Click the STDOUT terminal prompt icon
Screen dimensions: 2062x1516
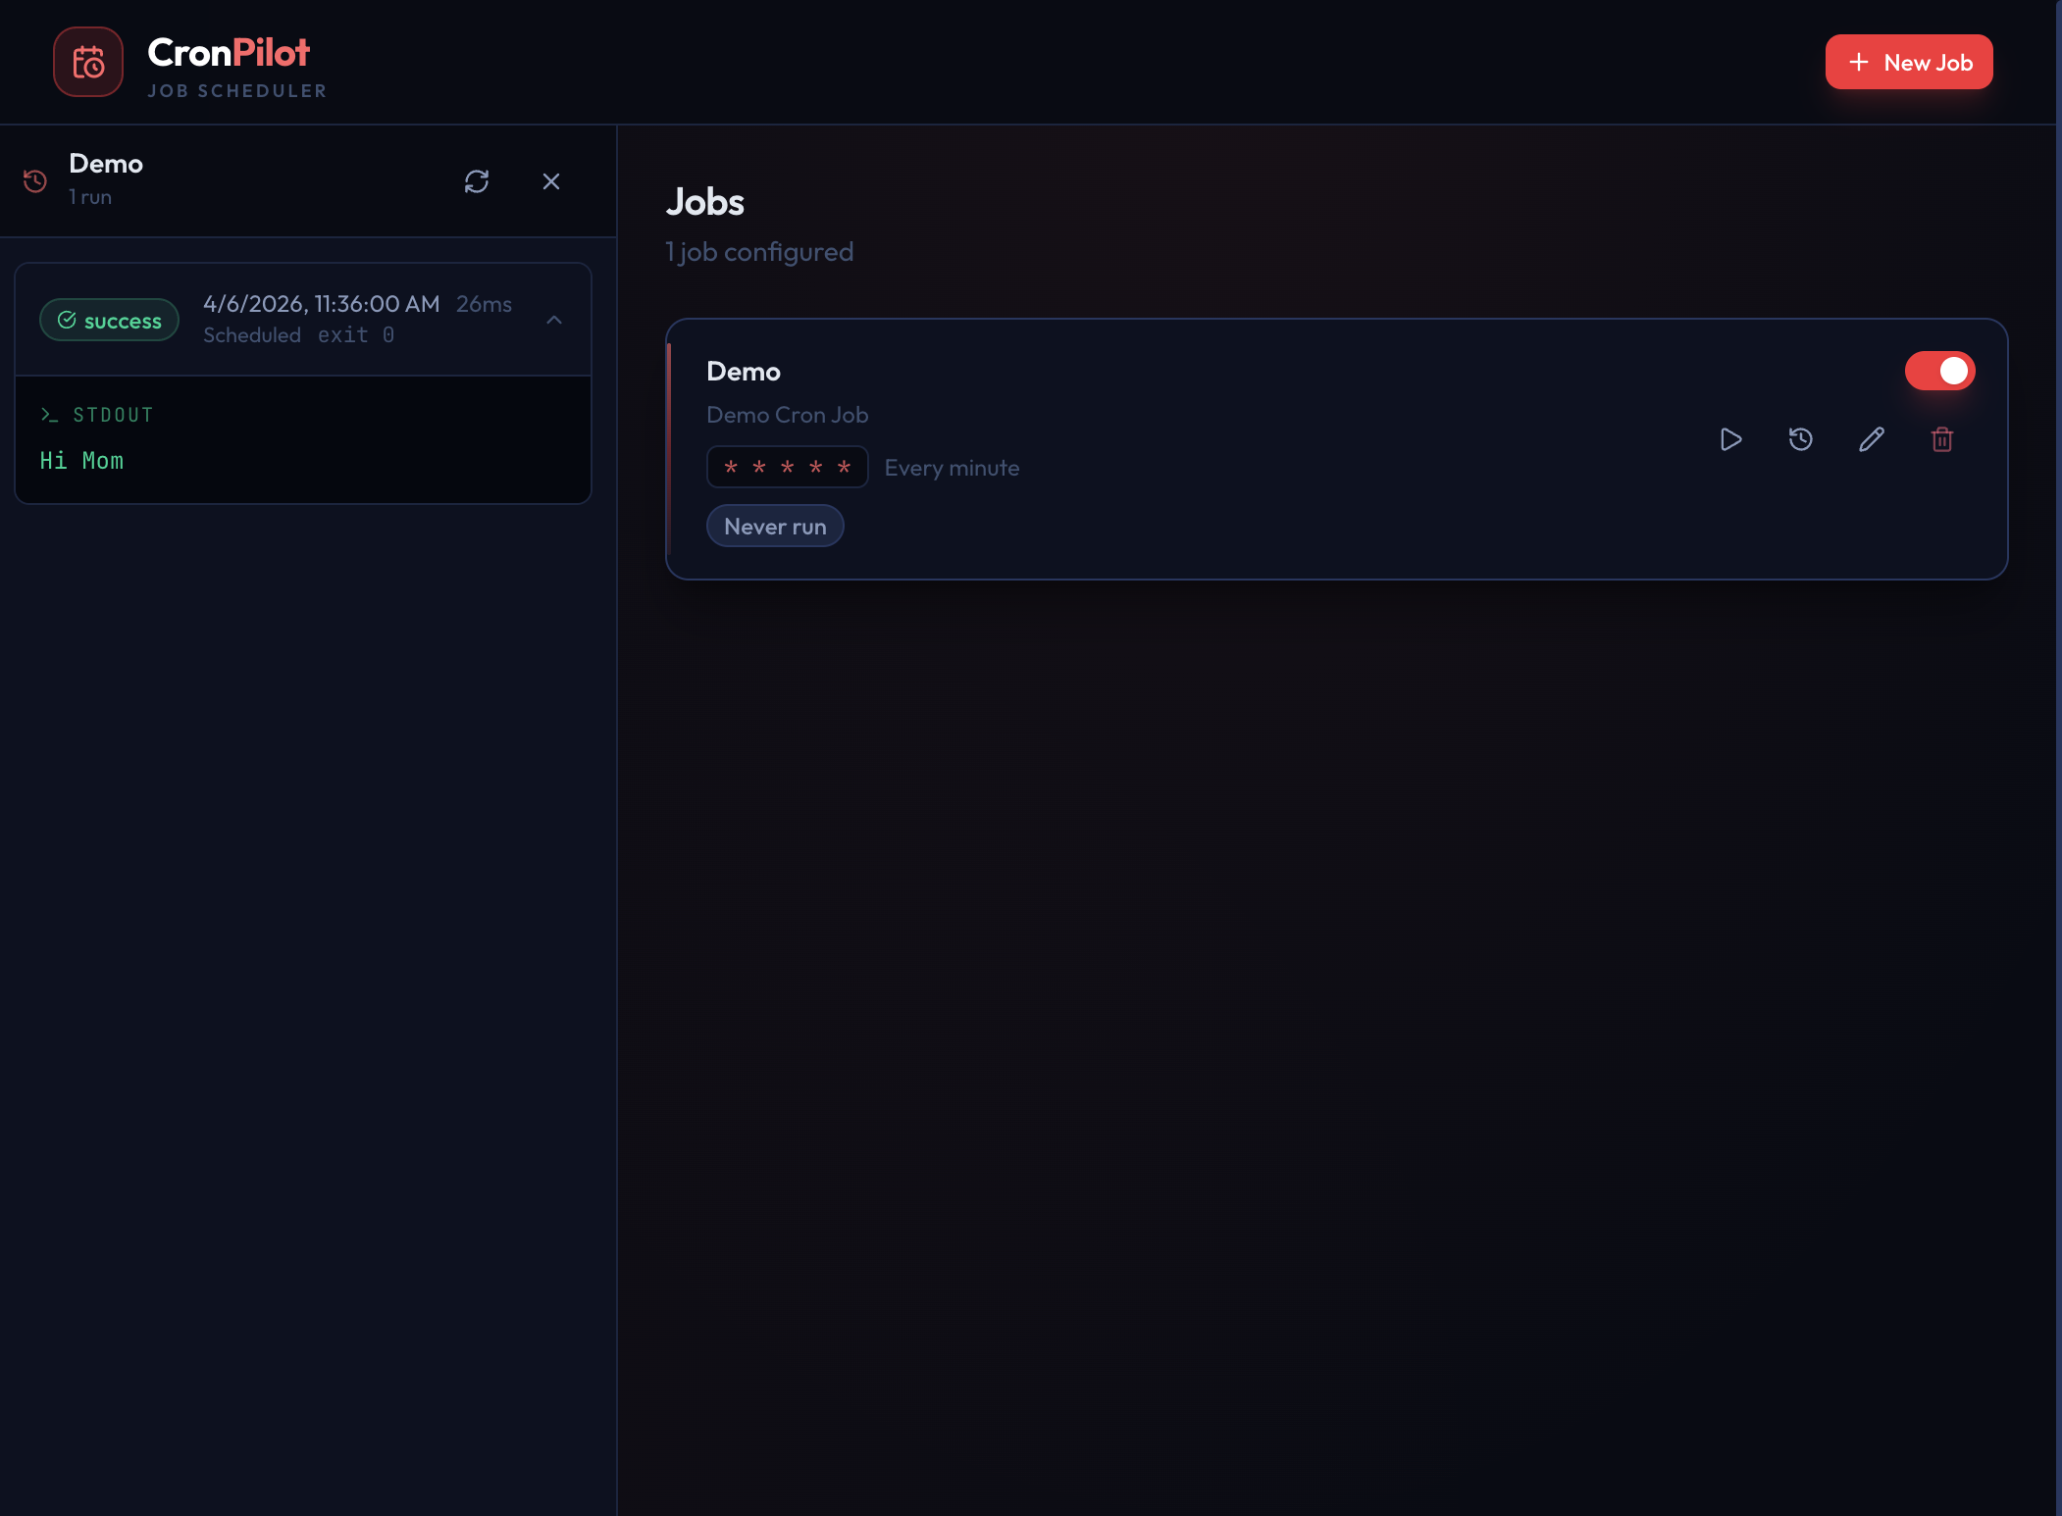pos(50,414)
